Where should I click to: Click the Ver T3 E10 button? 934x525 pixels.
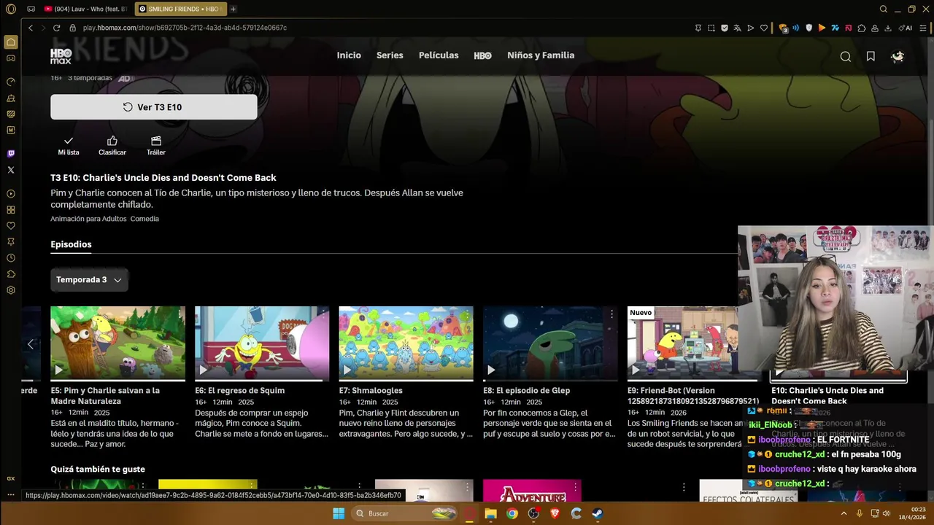[x=154, y=107]
